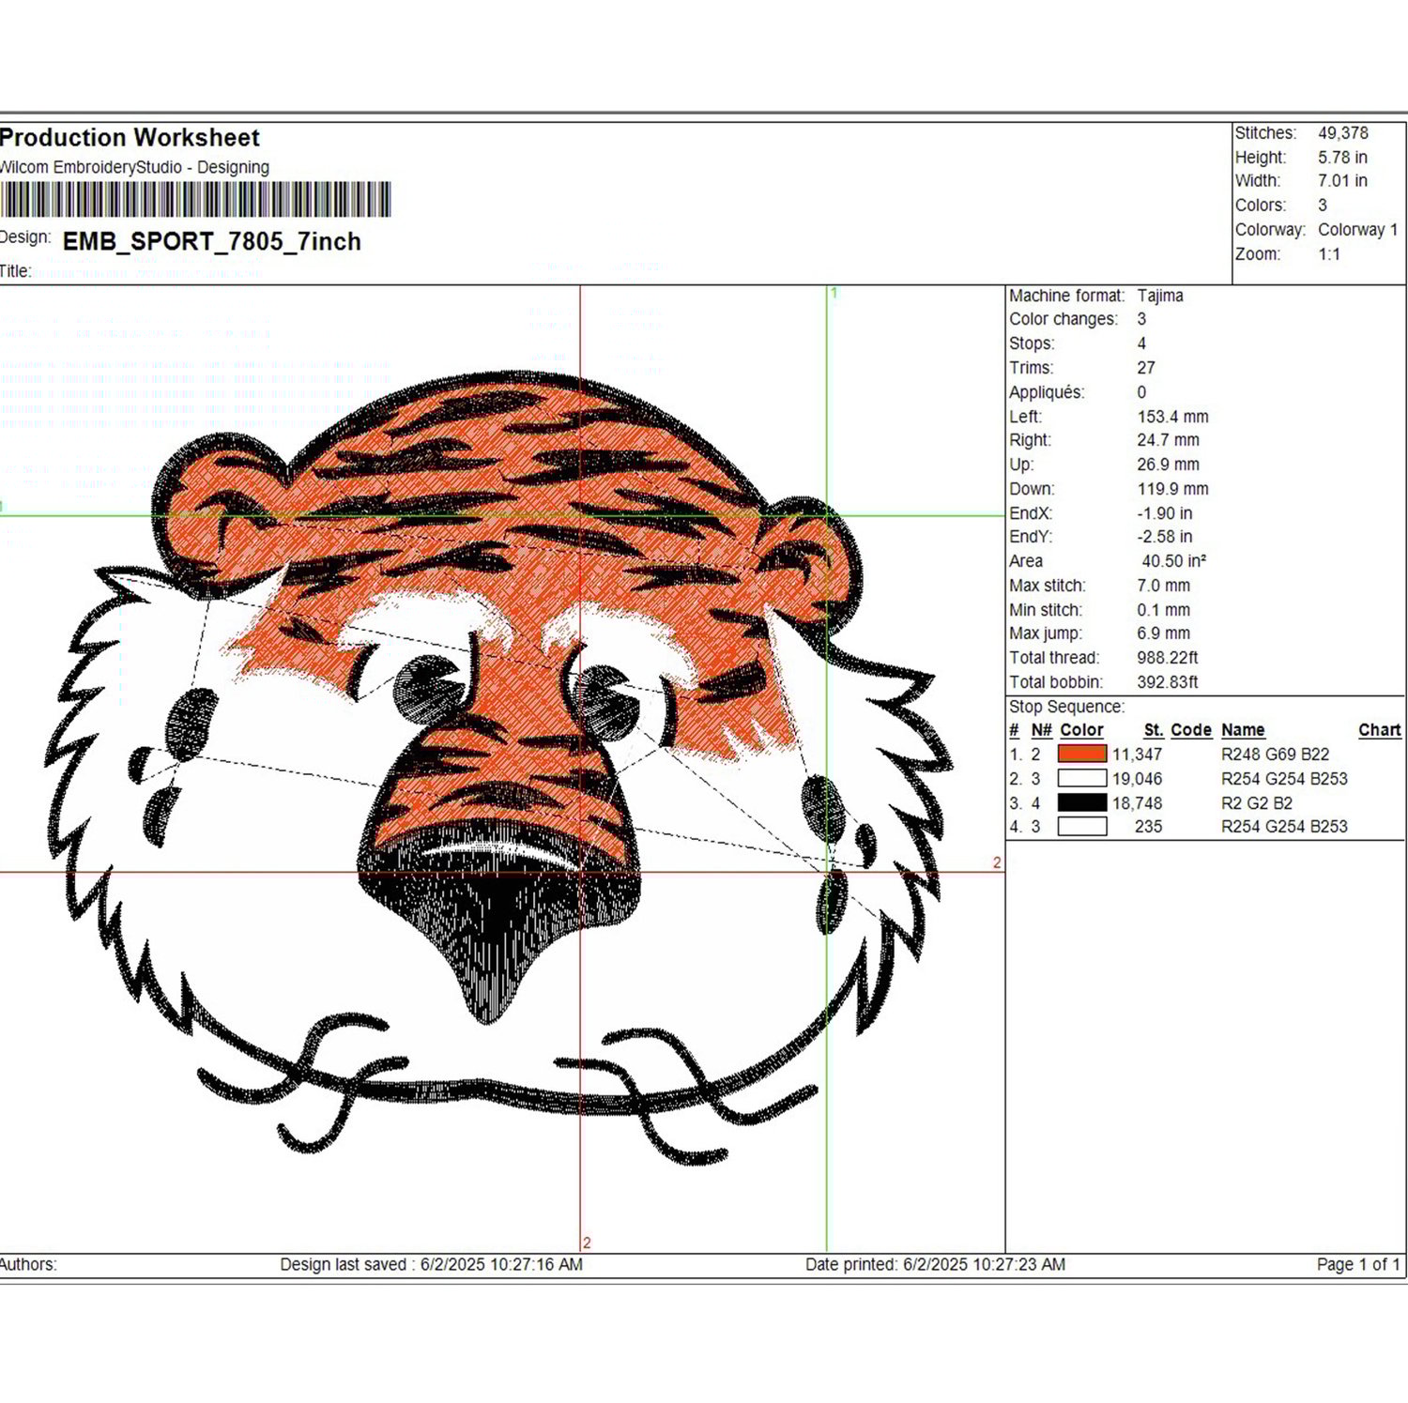Click the thread name "R248 G69 B22"
This screenshot has width=1408, height=1403.
pos(1275,755)
